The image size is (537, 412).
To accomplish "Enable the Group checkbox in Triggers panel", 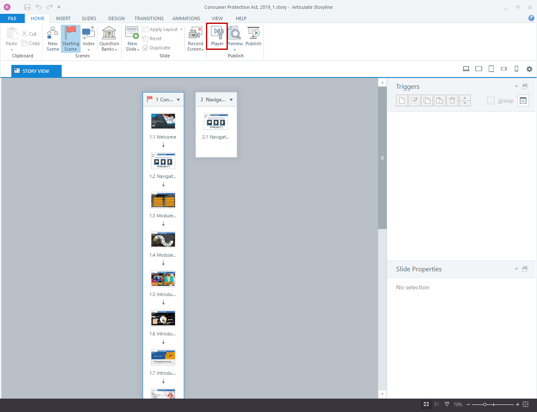I will click(490, 100).
